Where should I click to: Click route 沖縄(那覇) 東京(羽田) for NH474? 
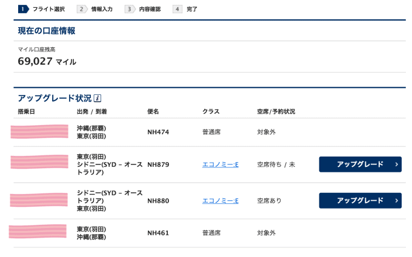(x=91, y=132)
